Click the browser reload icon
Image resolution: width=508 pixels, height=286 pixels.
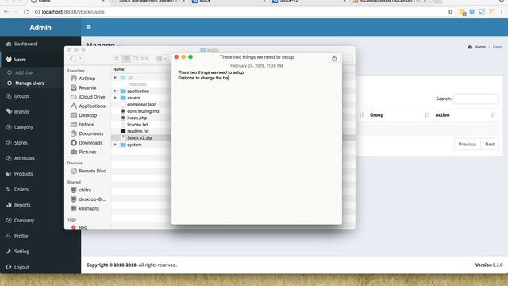pos(26,12)
